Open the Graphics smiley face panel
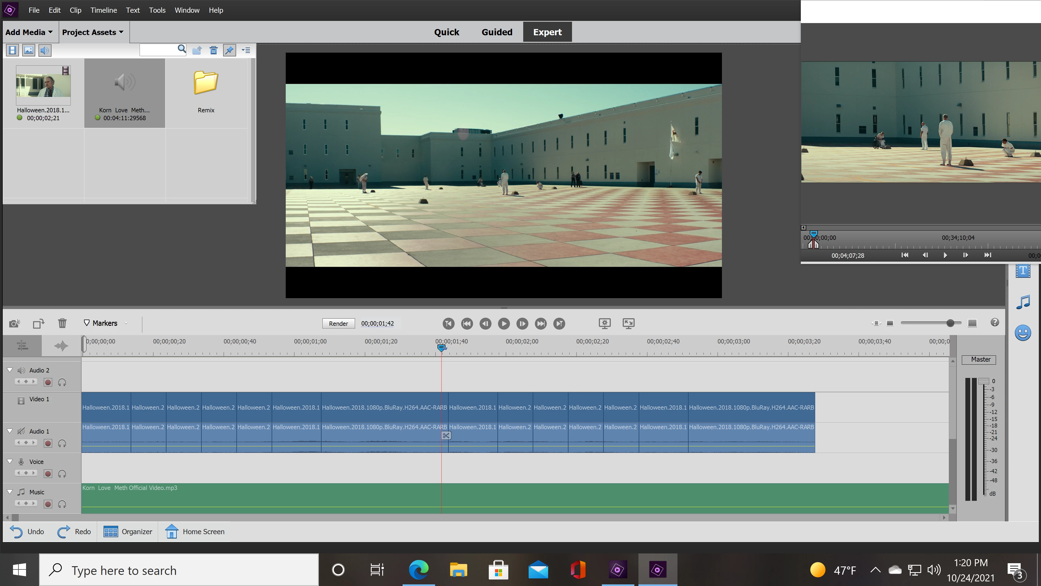The image size is (1041, 586). coord(1023,333)
